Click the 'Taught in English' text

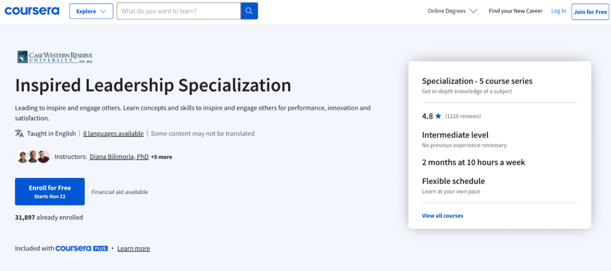pyautogui.click(x=51, y=133)
